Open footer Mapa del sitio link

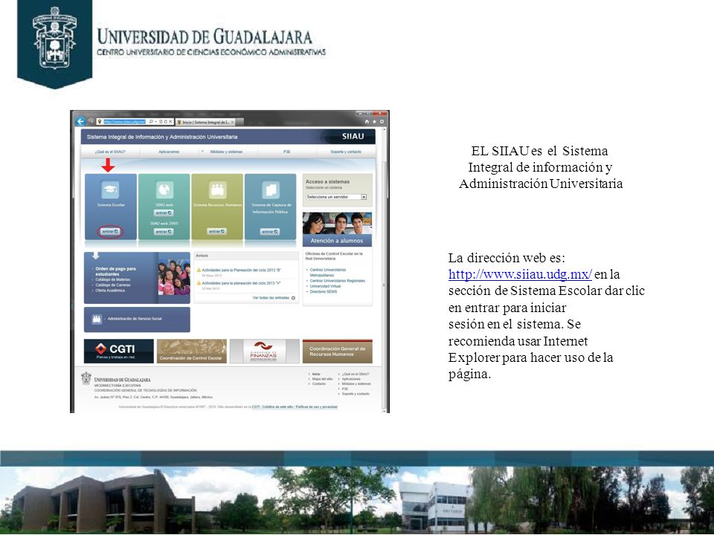click(x=322, y=379)
